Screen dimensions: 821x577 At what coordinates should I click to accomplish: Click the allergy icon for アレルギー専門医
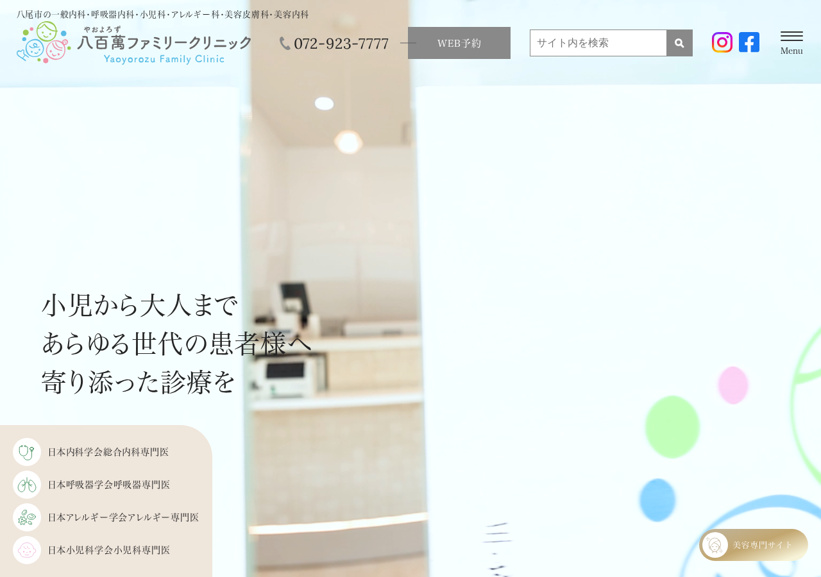click(27, 517)
